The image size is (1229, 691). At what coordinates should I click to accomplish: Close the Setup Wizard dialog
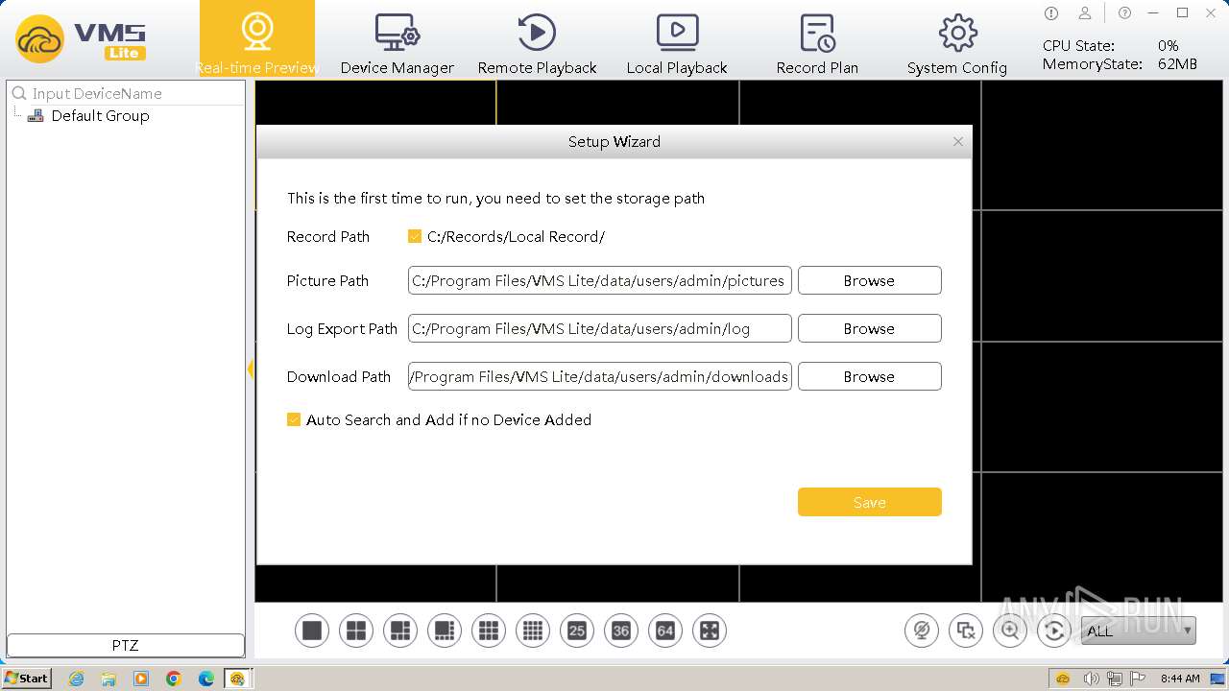[957, 141]
